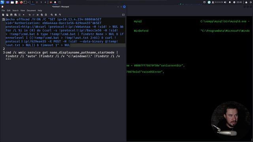Launch text editor from panel
Image resolution: width=253 pixels, height=142 pixels.
[17, 2]
